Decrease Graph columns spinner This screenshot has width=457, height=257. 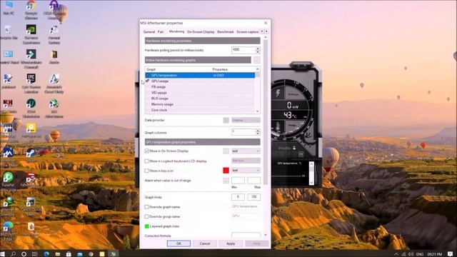[x=258, y=133]
